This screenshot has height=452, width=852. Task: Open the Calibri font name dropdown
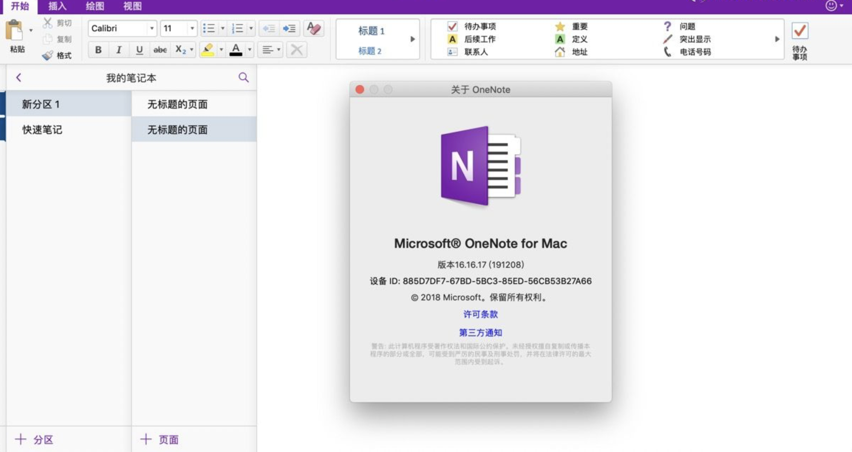pyautogui.click(x=152, y=28)
